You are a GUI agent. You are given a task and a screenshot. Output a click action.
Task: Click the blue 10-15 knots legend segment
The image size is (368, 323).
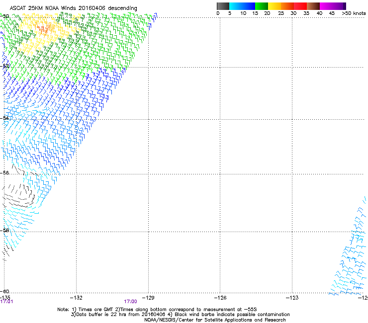tap(249, 6)
